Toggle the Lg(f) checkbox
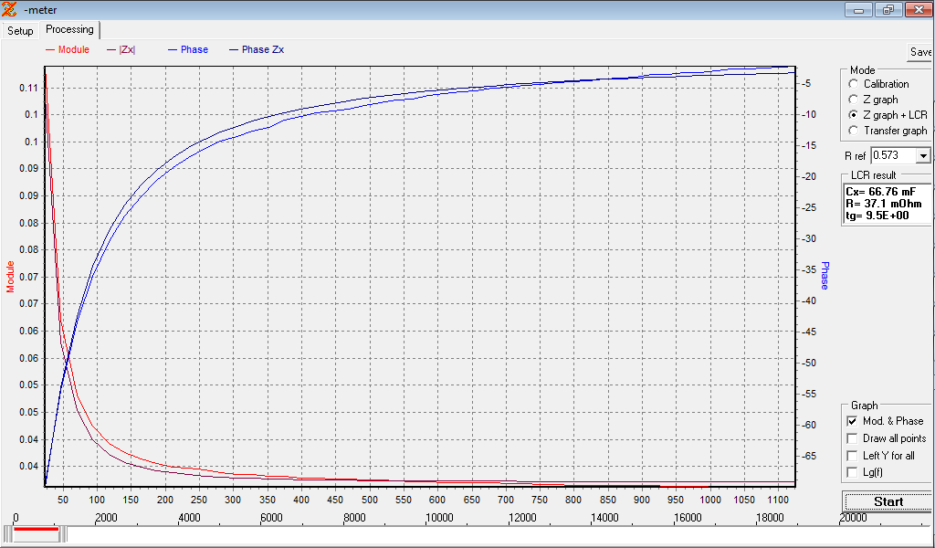Screen dimensions: 935x548 (x=852, y=472)
